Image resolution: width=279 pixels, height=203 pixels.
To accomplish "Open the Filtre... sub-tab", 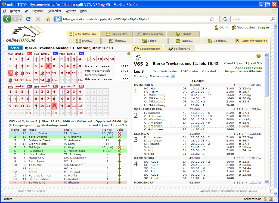I will tap(151, 41).
